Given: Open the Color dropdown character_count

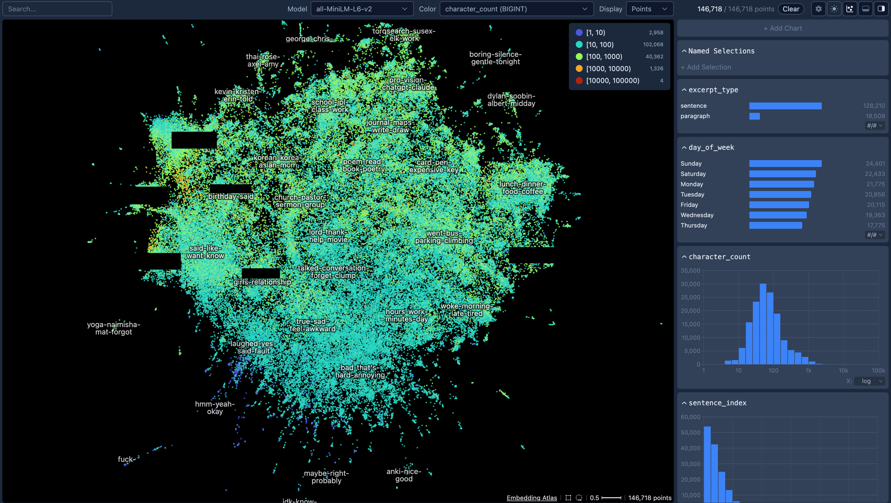Looking at the screenshot, I should pyautogui.click(x=516, y=9).
